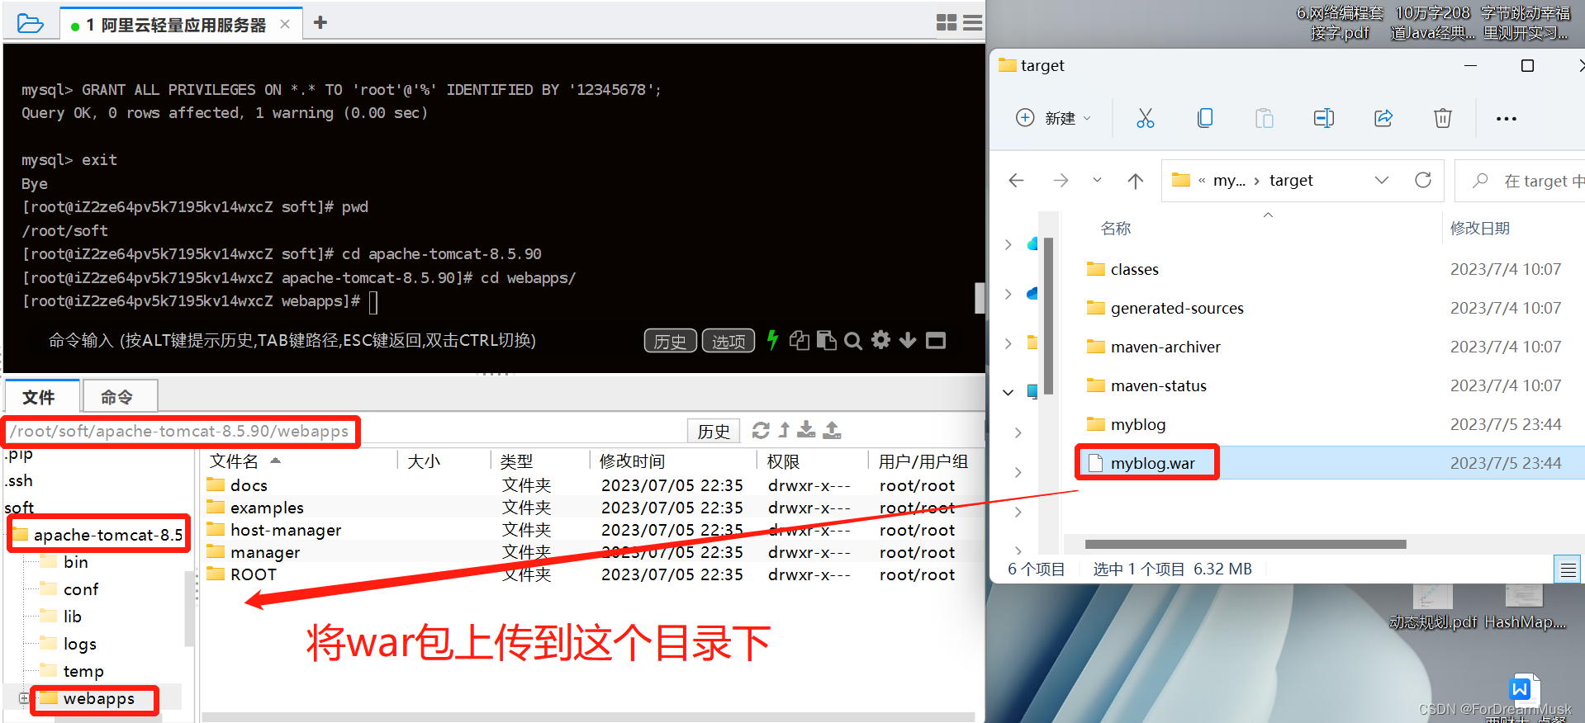Viewport: 1585px width, 723px height.
Task: Click Copy icon in Explorer toolbar
Action: point(1205,118)
